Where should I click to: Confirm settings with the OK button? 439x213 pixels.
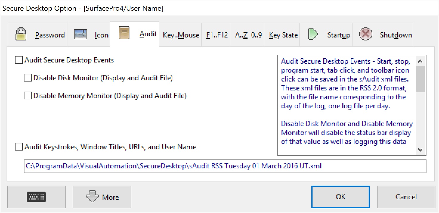click(x=341, y=197)
